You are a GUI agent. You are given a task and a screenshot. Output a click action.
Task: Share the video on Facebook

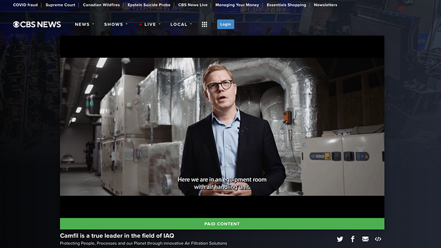click(353, 239)
